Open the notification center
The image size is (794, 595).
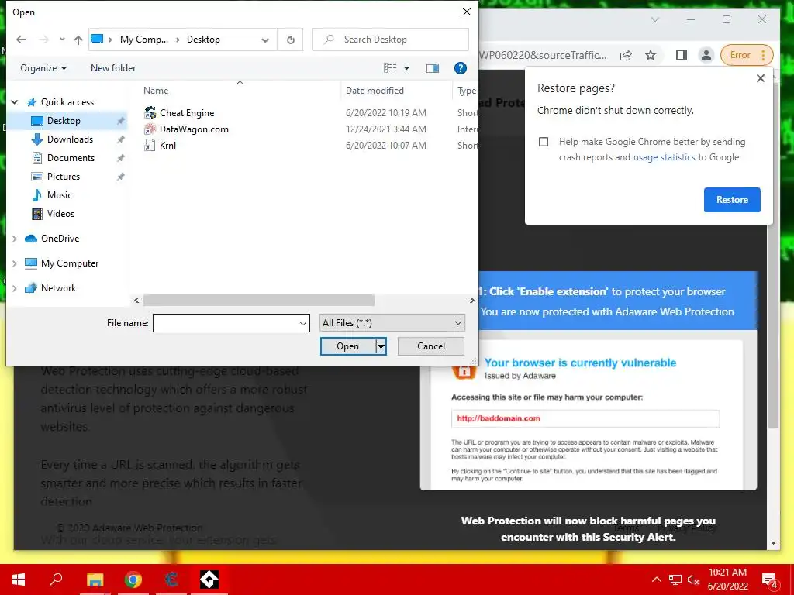(769, 580)
